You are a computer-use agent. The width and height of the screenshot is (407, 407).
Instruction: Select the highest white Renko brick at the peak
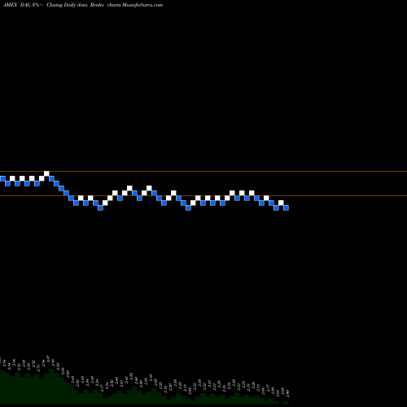coord(46,173)
